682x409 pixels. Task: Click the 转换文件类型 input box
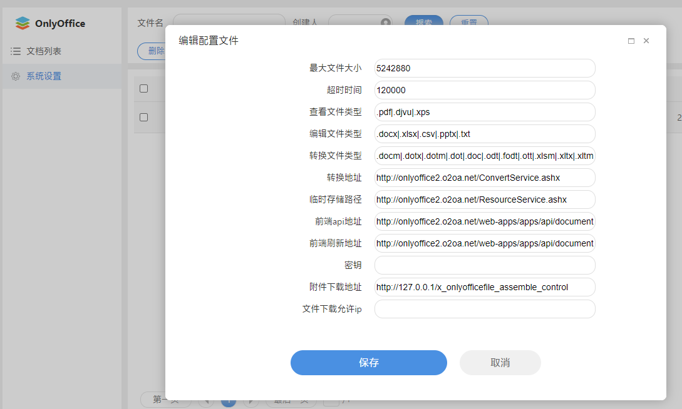click(484, 156)
